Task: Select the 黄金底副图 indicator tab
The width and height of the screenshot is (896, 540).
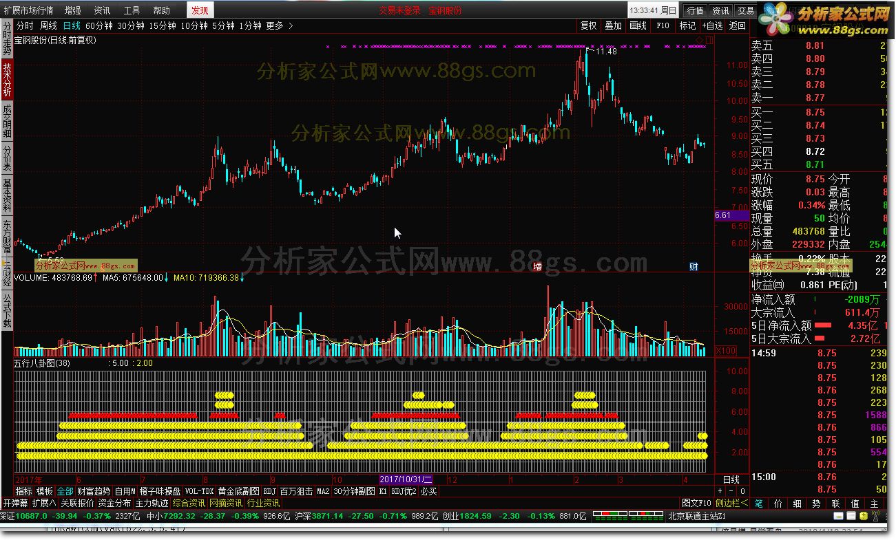Action: (239, 491)
